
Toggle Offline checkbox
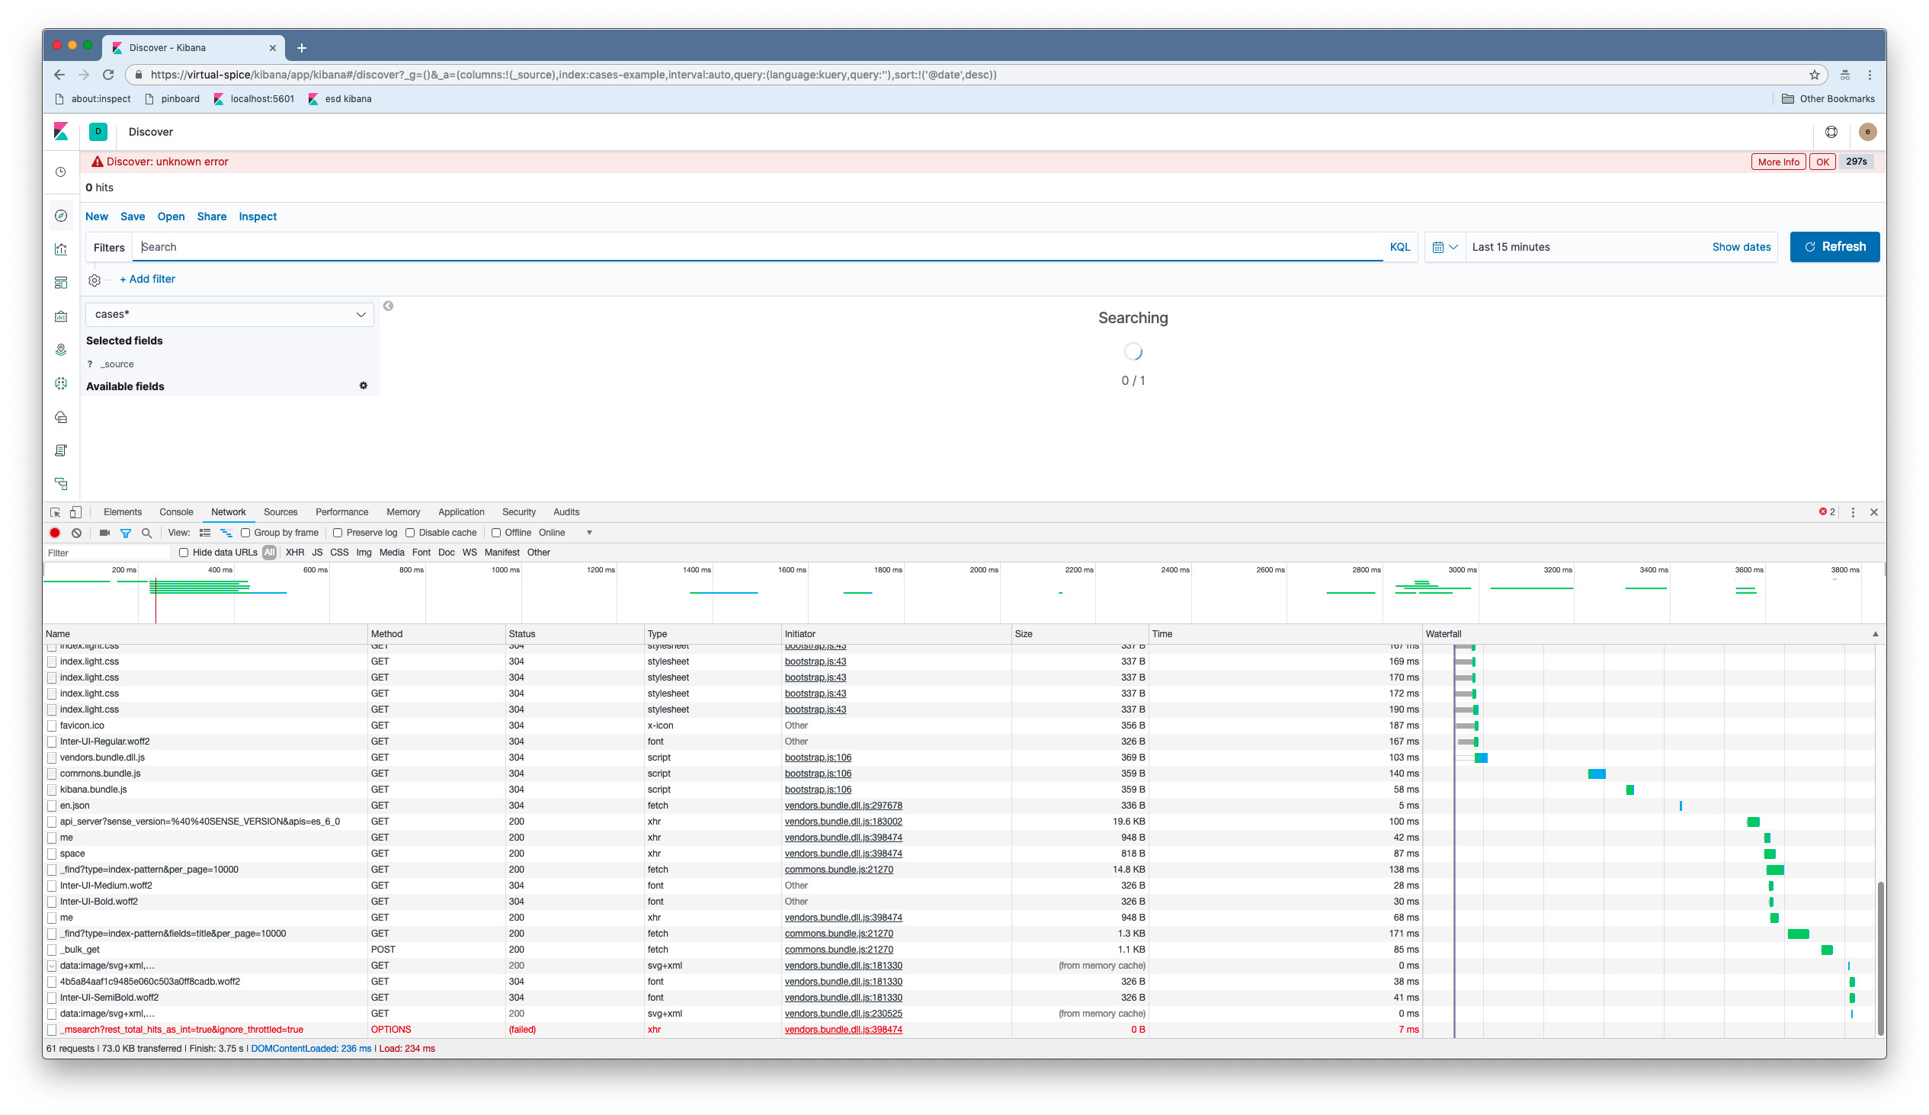point(496,533)
